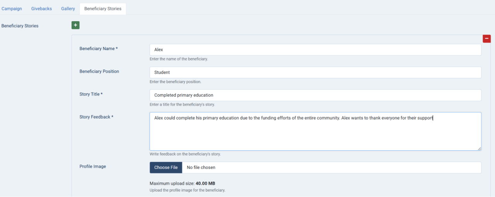Remove this beneficiary story with red minus
Screen dimensions: 495x197
coord(486,39)
